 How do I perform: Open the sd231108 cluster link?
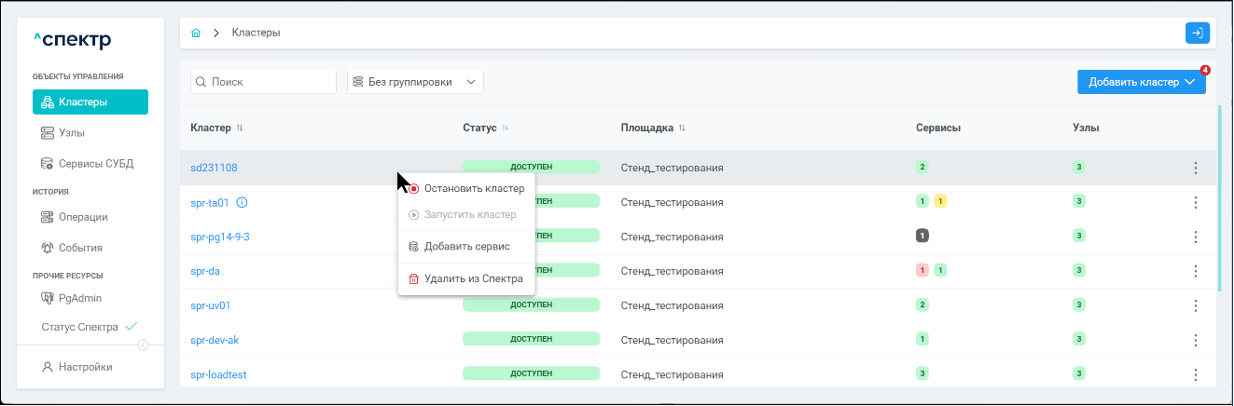pos(214,169)
